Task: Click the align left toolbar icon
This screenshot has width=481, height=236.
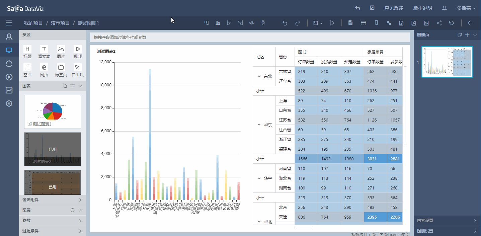Action: coord(229,23)
